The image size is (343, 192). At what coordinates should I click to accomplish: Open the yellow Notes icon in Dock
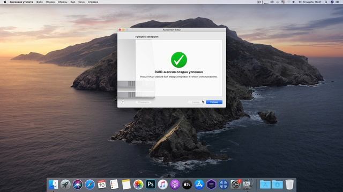pyautogui.click(x=126, y=185)
